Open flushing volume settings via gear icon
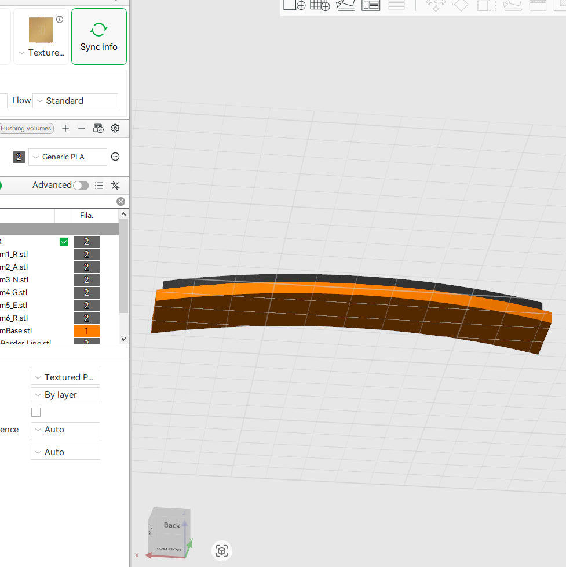This screenshot has width=566, height=567. [x=115, y=128]
